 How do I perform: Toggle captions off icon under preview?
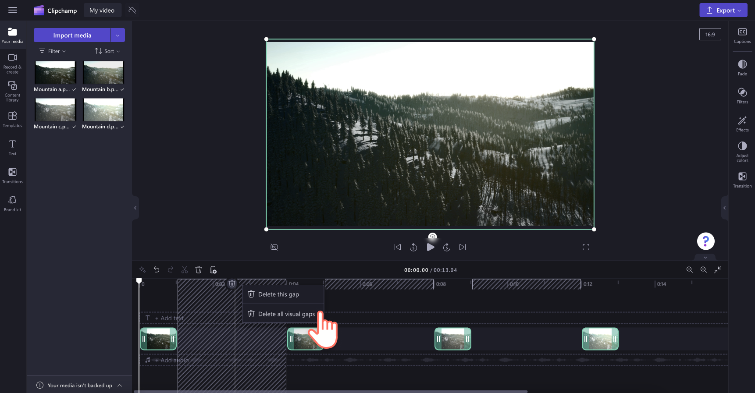[x=274, y=247]
